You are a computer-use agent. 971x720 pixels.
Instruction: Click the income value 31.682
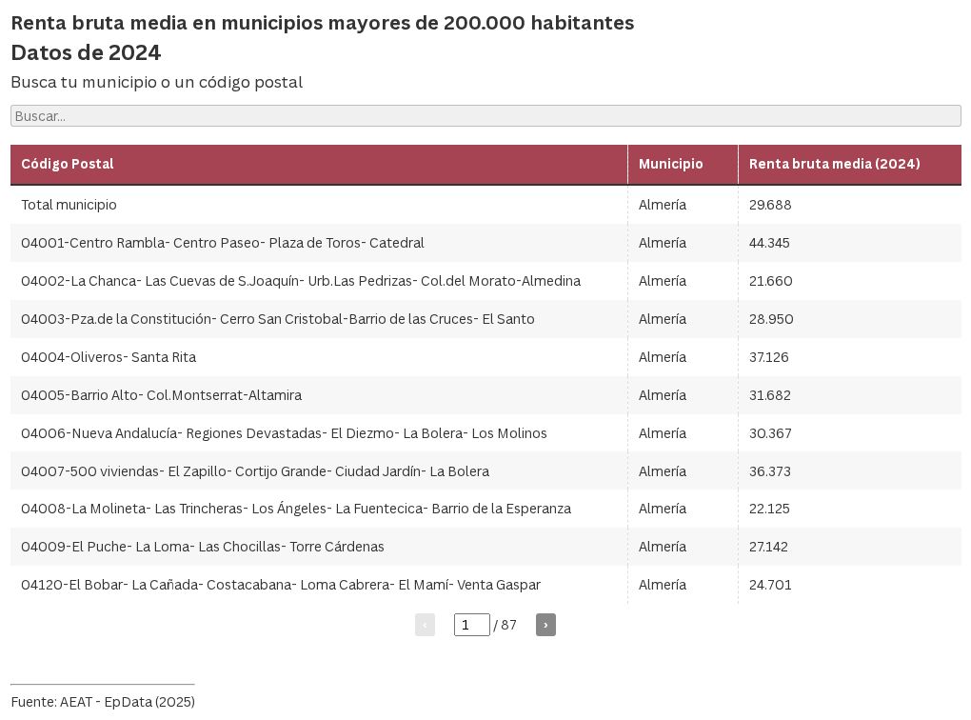tap(770, 395)
